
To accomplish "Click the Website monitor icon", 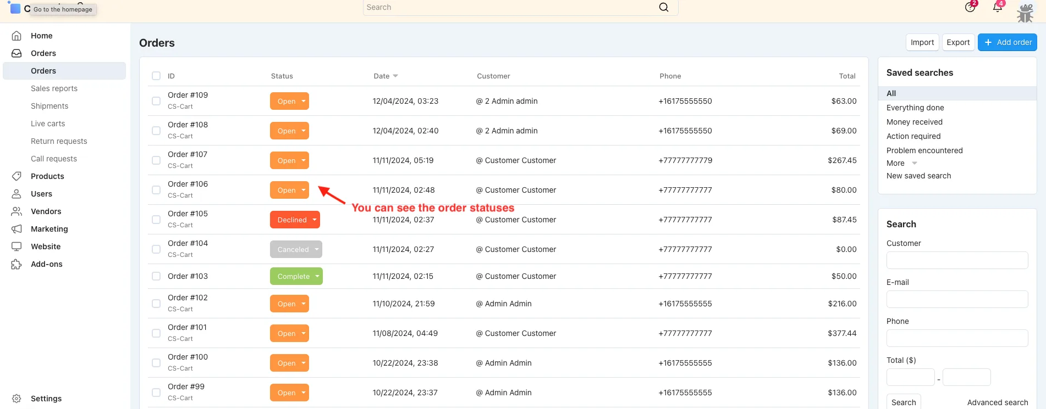I will tap(16, 246).
